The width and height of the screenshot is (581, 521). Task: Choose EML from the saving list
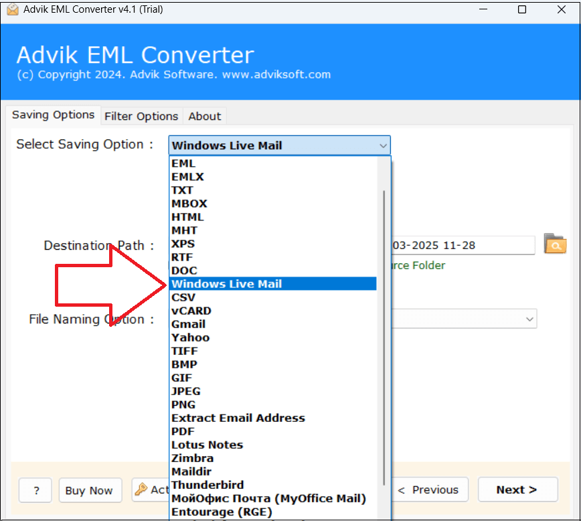click(x=272, y=163)
